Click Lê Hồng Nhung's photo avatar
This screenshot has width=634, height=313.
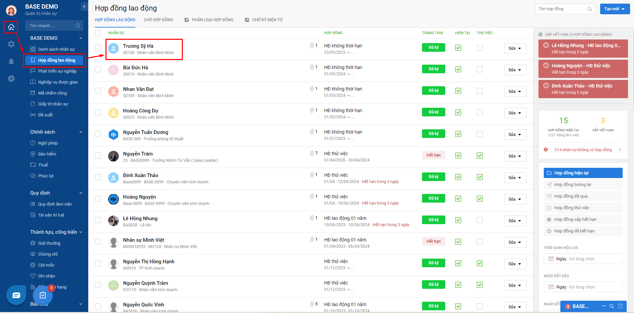113,220
